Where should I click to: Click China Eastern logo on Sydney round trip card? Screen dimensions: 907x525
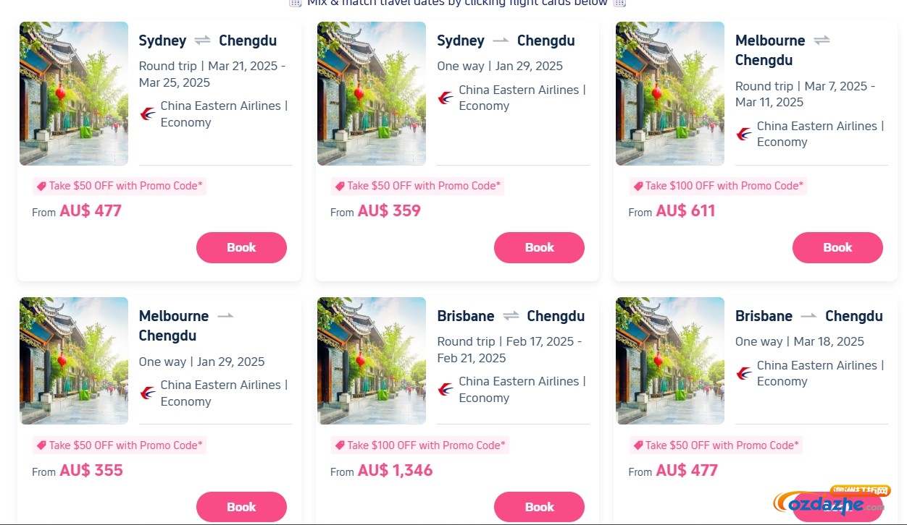pyautogui.click(x=148, y=114)
